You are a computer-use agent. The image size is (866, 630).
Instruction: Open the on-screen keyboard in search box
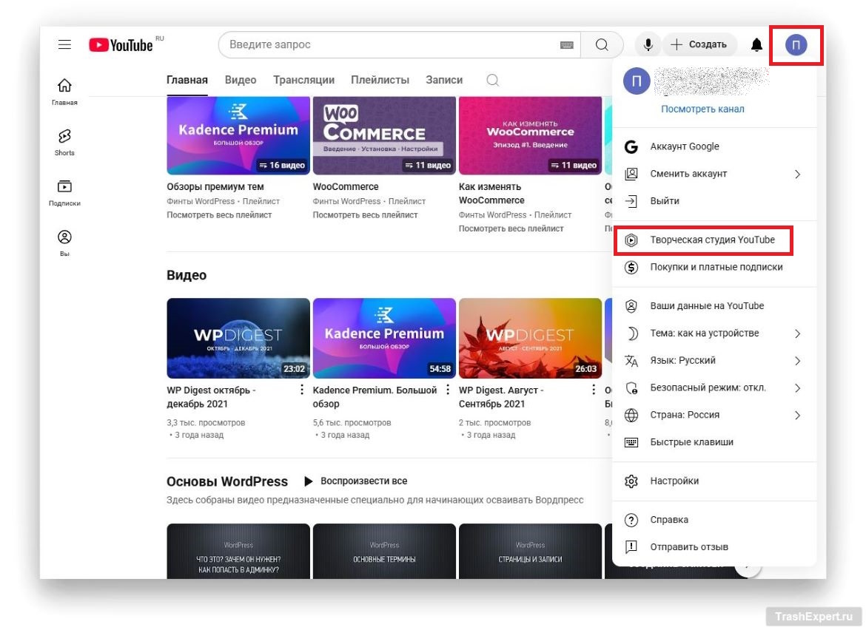click(567, 45)
